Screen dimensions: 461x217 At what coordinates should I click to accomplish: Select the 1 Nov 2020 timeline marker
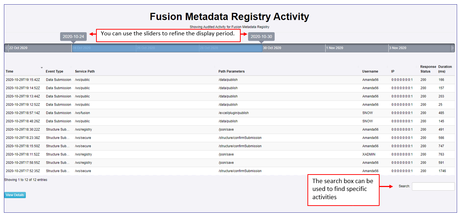tap(335, 48)
